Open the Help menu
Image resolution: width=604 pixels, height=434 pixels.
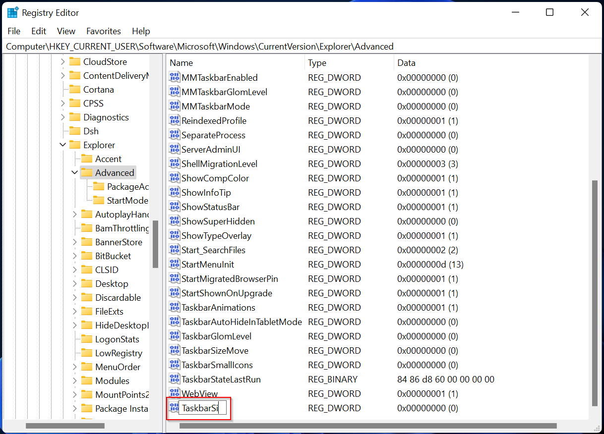(141, 31)
